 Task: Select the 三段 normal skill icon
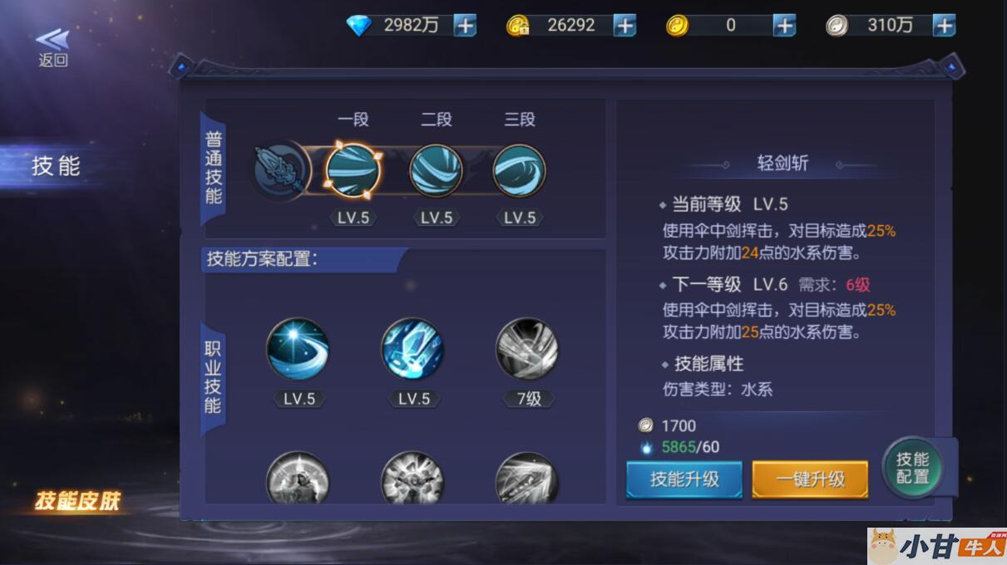coord(519,170)
